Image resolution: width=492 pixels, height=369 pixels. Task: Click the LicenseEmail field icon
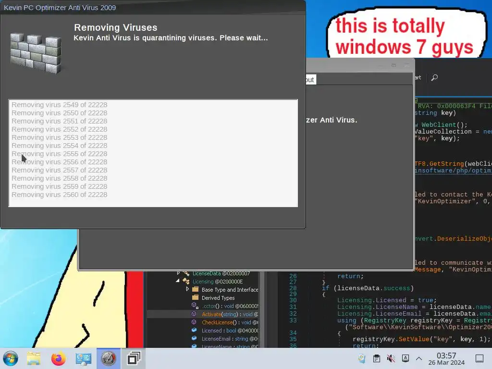[x=194, y=338]
